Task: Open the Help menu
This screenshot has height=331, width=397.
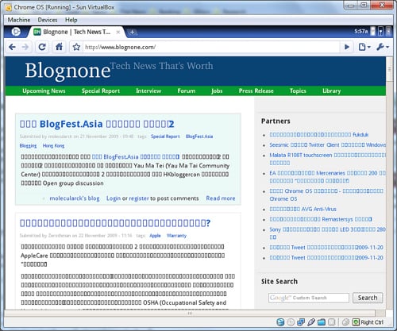Action: [x=71, y=20]
